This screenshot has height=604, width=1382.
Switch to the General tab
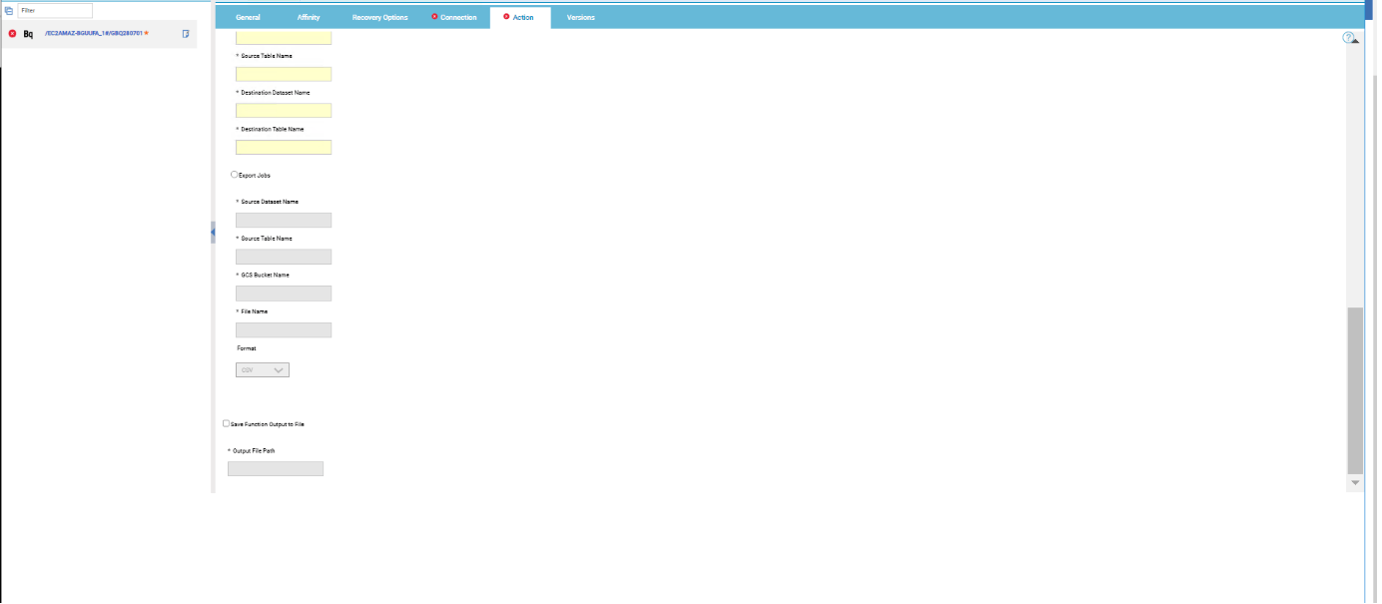click(248, 18)
